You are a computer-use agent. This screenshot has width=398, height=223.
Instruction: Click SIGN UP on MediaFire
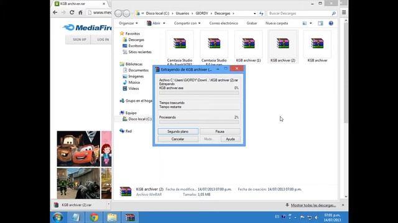click(80, 40)
